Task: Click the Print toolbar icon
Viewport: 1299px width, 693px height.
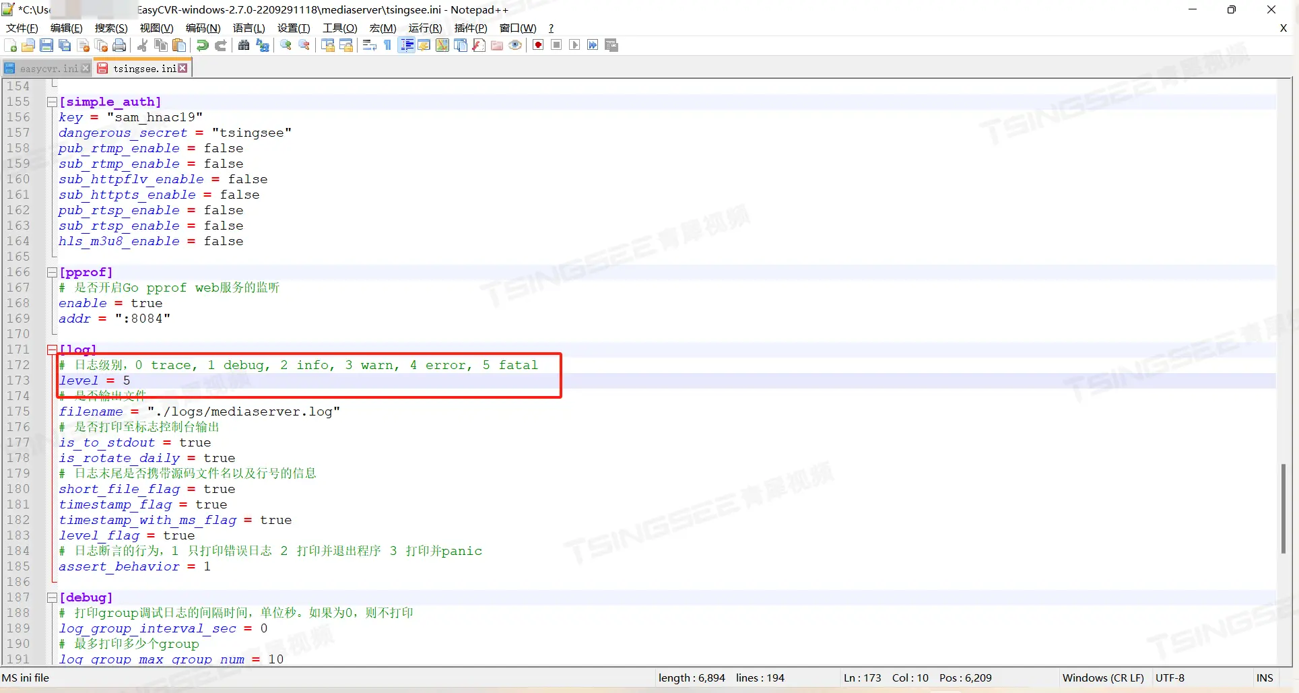Action: coord(120,45)
